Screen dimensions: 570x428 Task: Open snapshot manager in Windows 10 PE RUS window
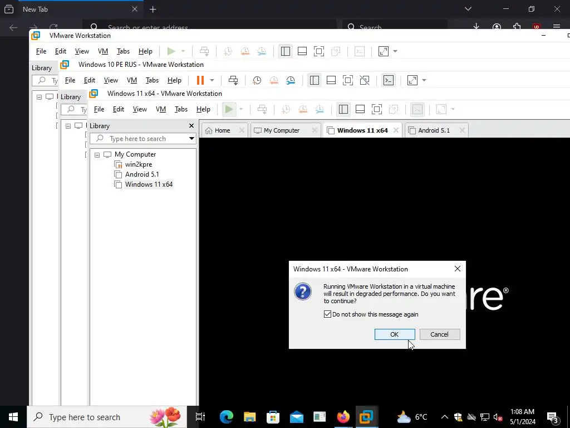click(291, 80)
